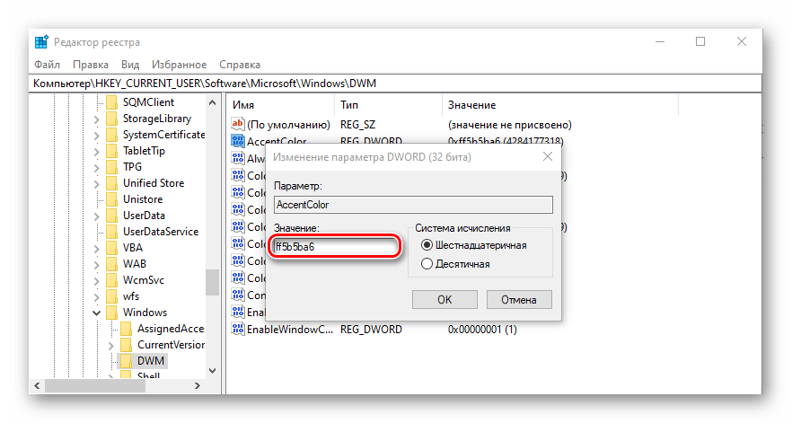Close the DWORD edit dialog
The width and height of the screenshot is (792, 423).
tap(547, 157)
